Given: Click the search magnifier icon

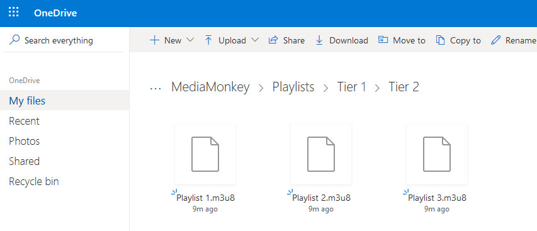Looking at the screenshot, I should (x=14, y=40).
